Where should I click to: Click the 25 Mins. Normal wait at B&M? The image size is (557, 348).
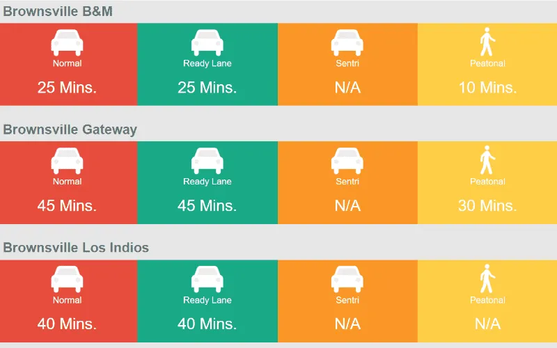[x=67, y=88]
